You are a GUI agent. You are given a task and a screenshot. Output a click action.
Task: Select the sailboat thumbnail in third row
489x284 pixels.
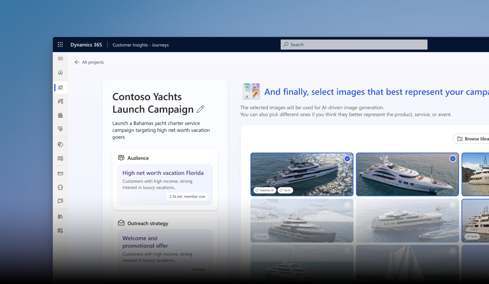point(407,264)
